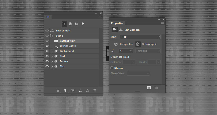
Task: Select the 3D Camera icon in Properties
Action: (x=115, y=29)
